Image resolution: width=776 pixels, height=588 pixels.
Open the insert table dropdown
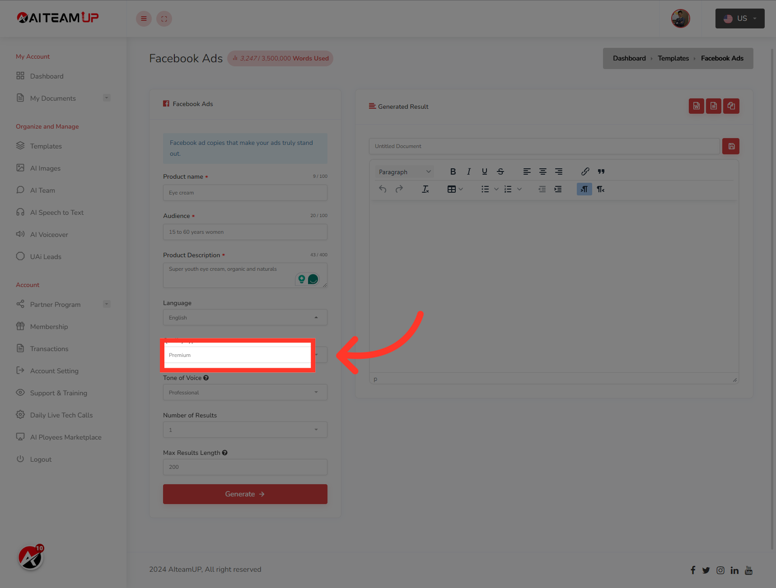click(455, 189)
